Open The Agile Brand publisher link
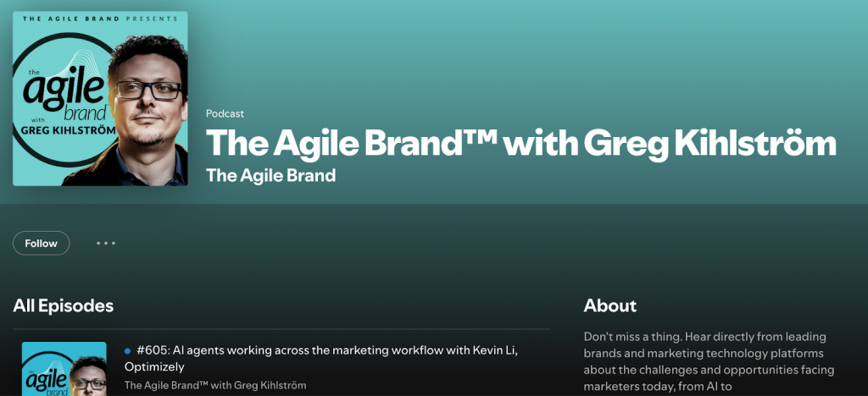 point(270,175)
